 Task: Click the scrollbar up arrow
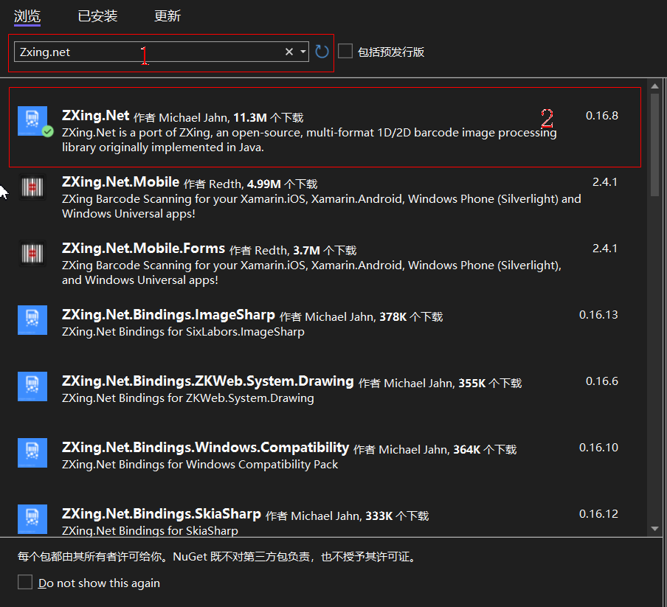(654, 86)
